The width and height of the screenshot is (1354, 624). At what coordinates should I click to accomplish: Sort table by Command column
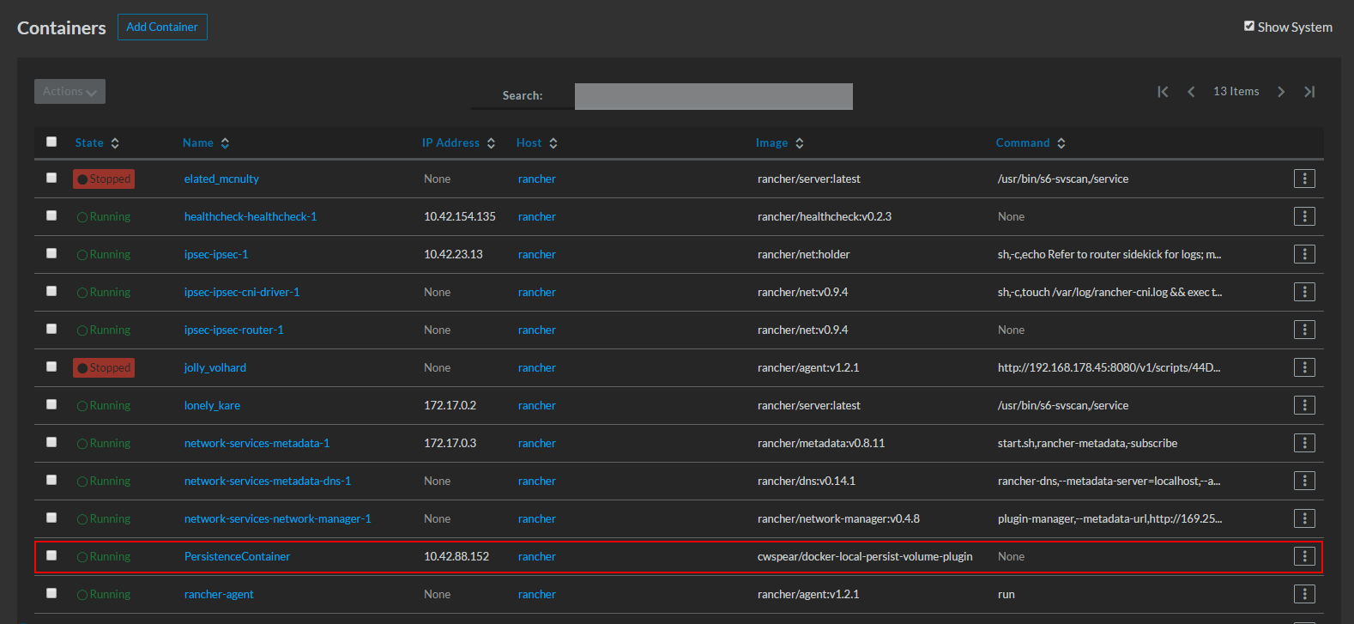point(1031,143)
